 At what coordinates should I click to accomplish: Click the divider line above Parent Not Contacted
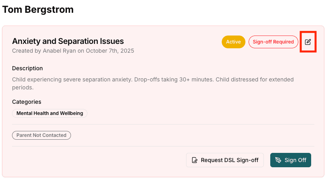(x=163, y=125)
